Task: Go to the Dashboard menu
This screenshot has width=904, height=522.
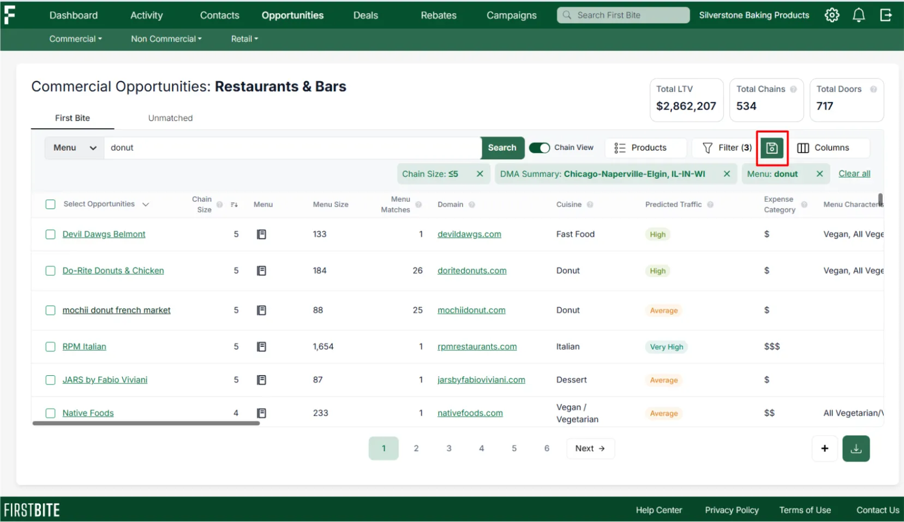Action: click(x=74, y=15)
